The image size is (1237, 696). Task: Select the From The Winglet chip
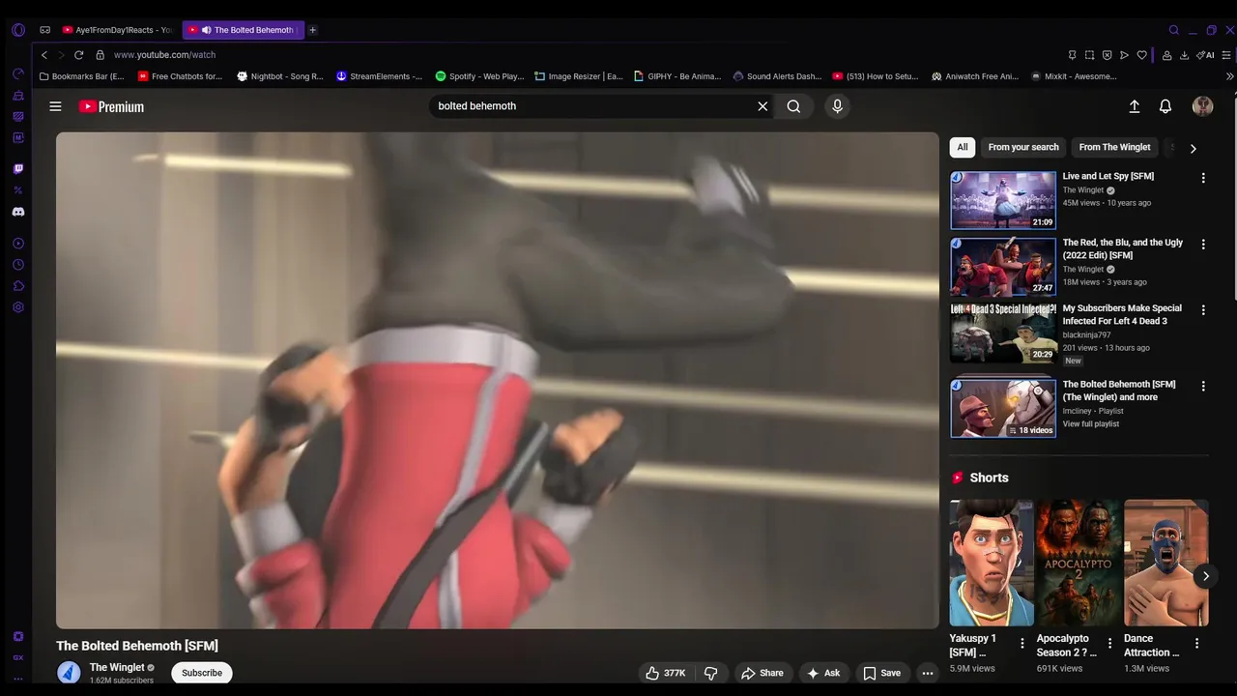pos(1114,147)
